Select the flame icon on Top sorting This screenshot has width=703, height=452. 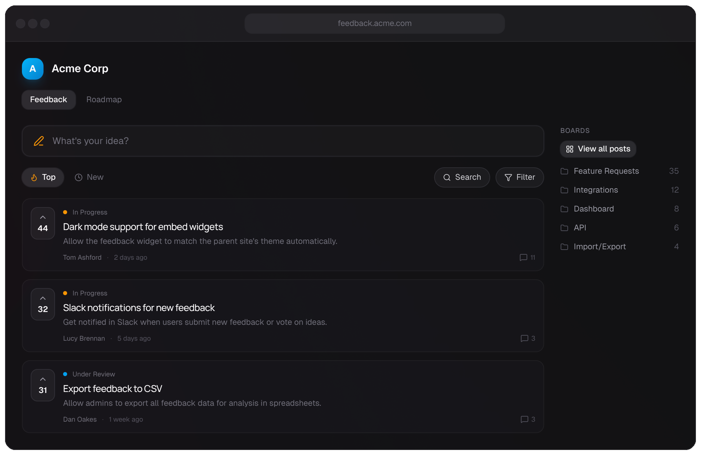point(34,177)
